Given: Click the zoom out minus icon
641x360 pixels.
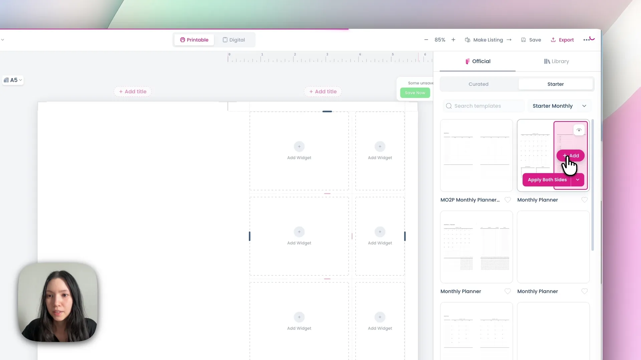Looking at the screenshot, I should click(x=426, y=40).
